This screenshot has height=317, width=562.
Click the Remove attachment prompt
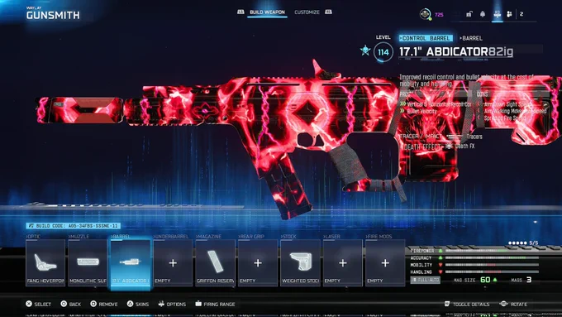(x=104, y=304)
